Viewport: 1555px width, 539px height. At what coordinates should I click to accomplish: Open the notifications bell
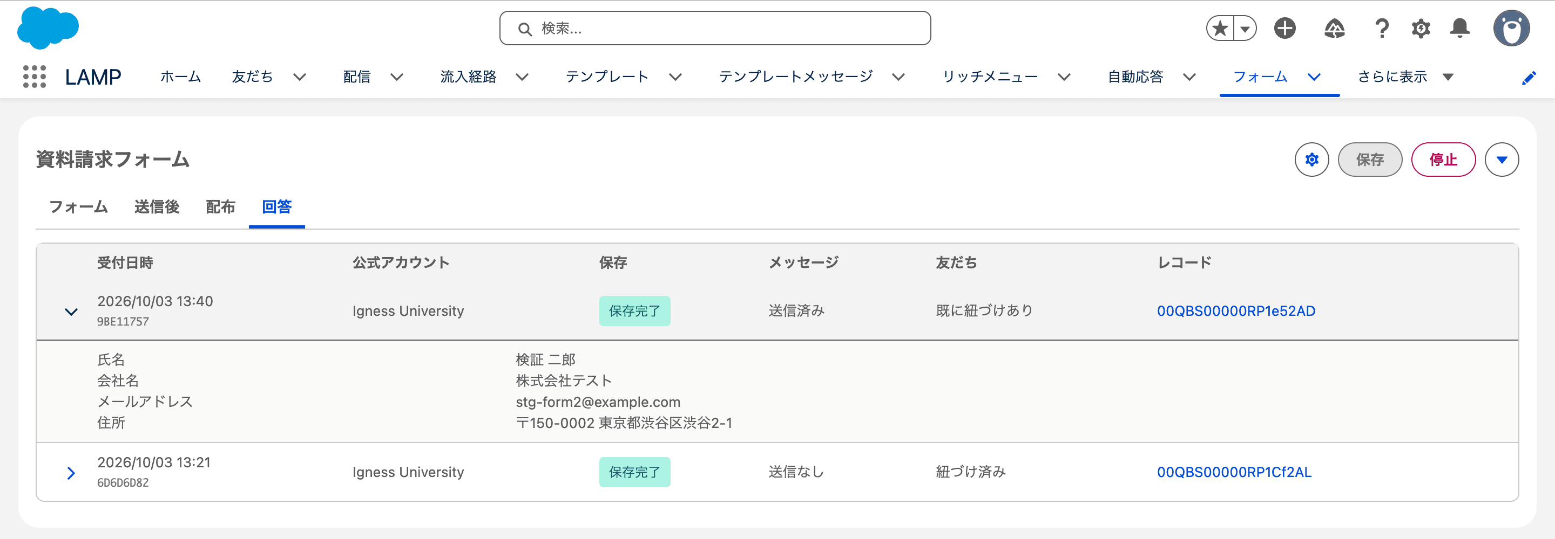[x=1460, y=29]
